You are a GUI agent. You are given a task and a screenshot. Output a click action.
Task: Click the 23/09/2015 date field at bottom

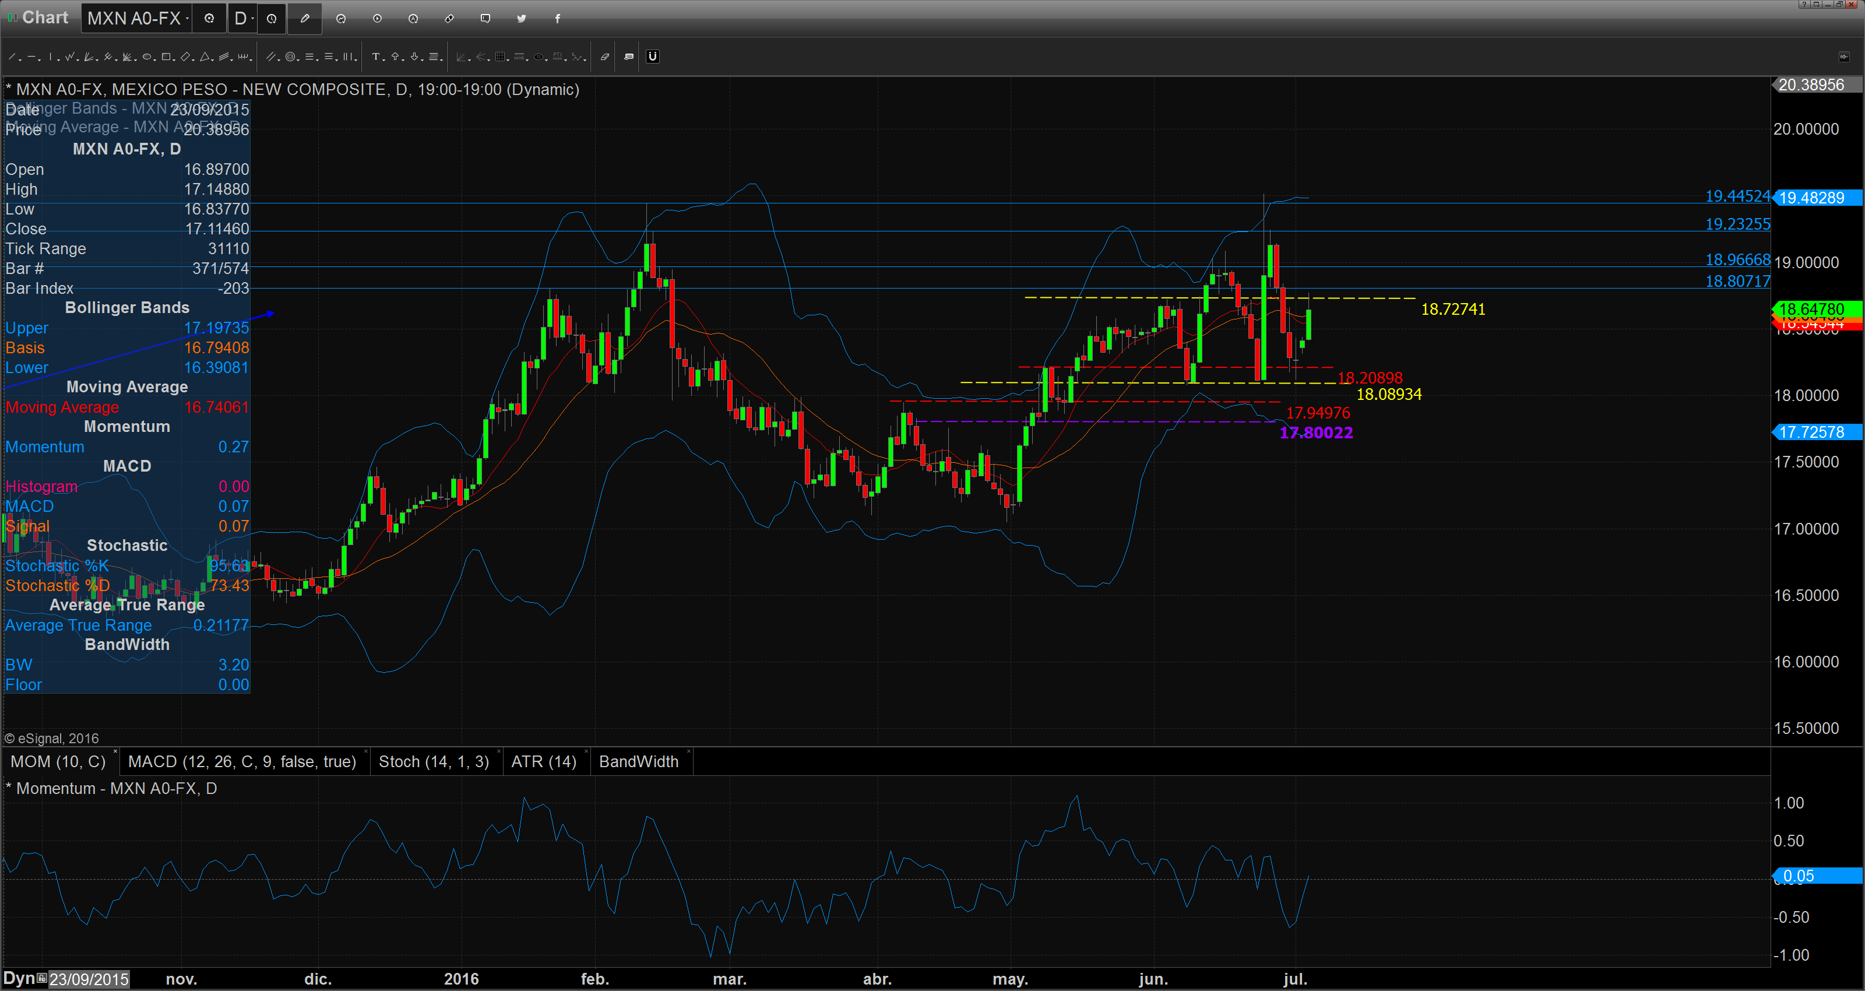(89, 979)
